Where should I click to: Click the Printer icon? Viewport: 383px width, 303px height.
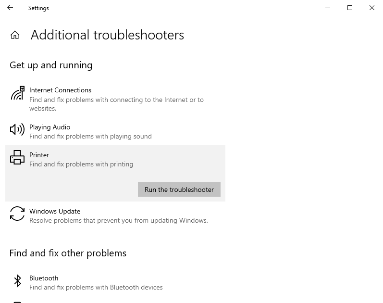(17, 157)
